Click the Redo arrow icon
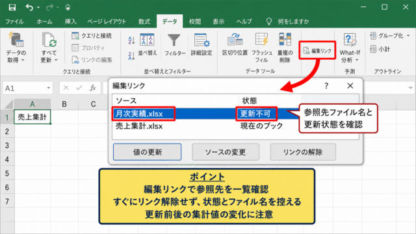Image resolution: width=416 pixels, height=234 pixels. click(49, 7)
